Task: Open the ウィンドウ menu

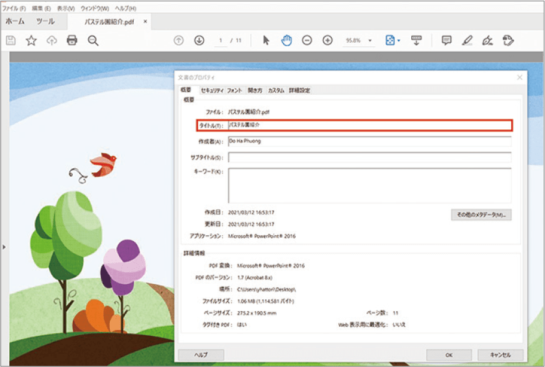Action: pyautogui.click(x=95, y=8)
